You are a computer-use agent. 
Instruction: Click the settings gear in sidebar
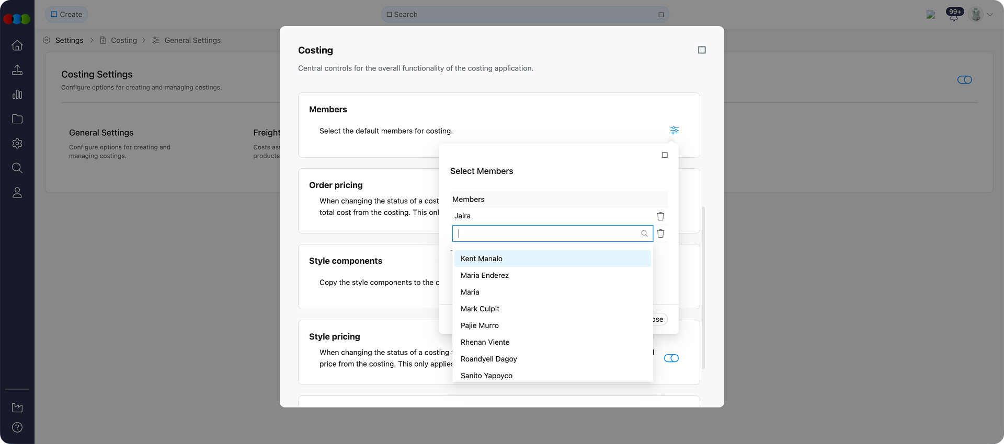(x=17, y=144)
